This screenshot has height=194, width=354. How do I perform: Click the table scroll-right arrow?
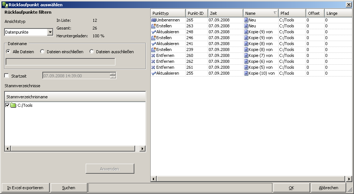(x=349, y=179)
